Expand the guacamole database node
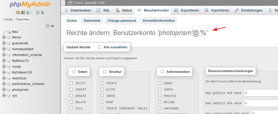Screen dimensions: 278x114 click(4, 43)
